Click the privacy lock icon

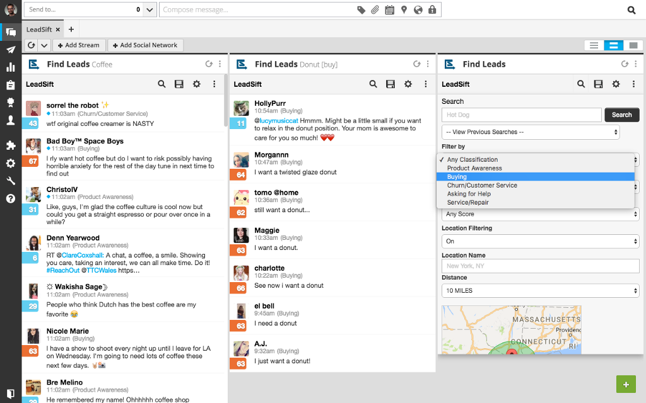click(432, 9)
